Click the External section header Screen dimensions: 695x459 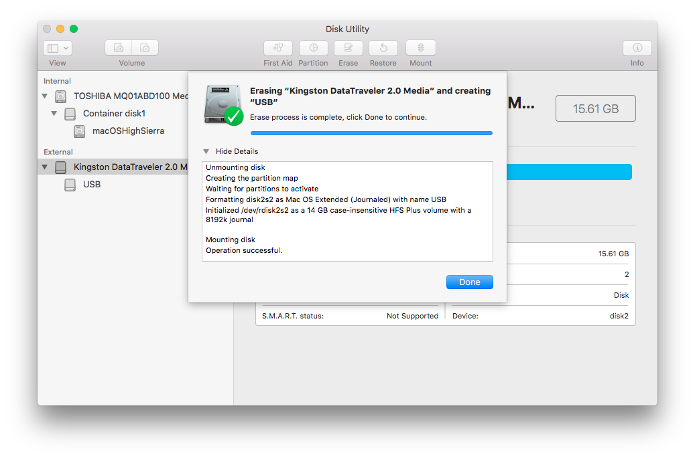point(58,152)
